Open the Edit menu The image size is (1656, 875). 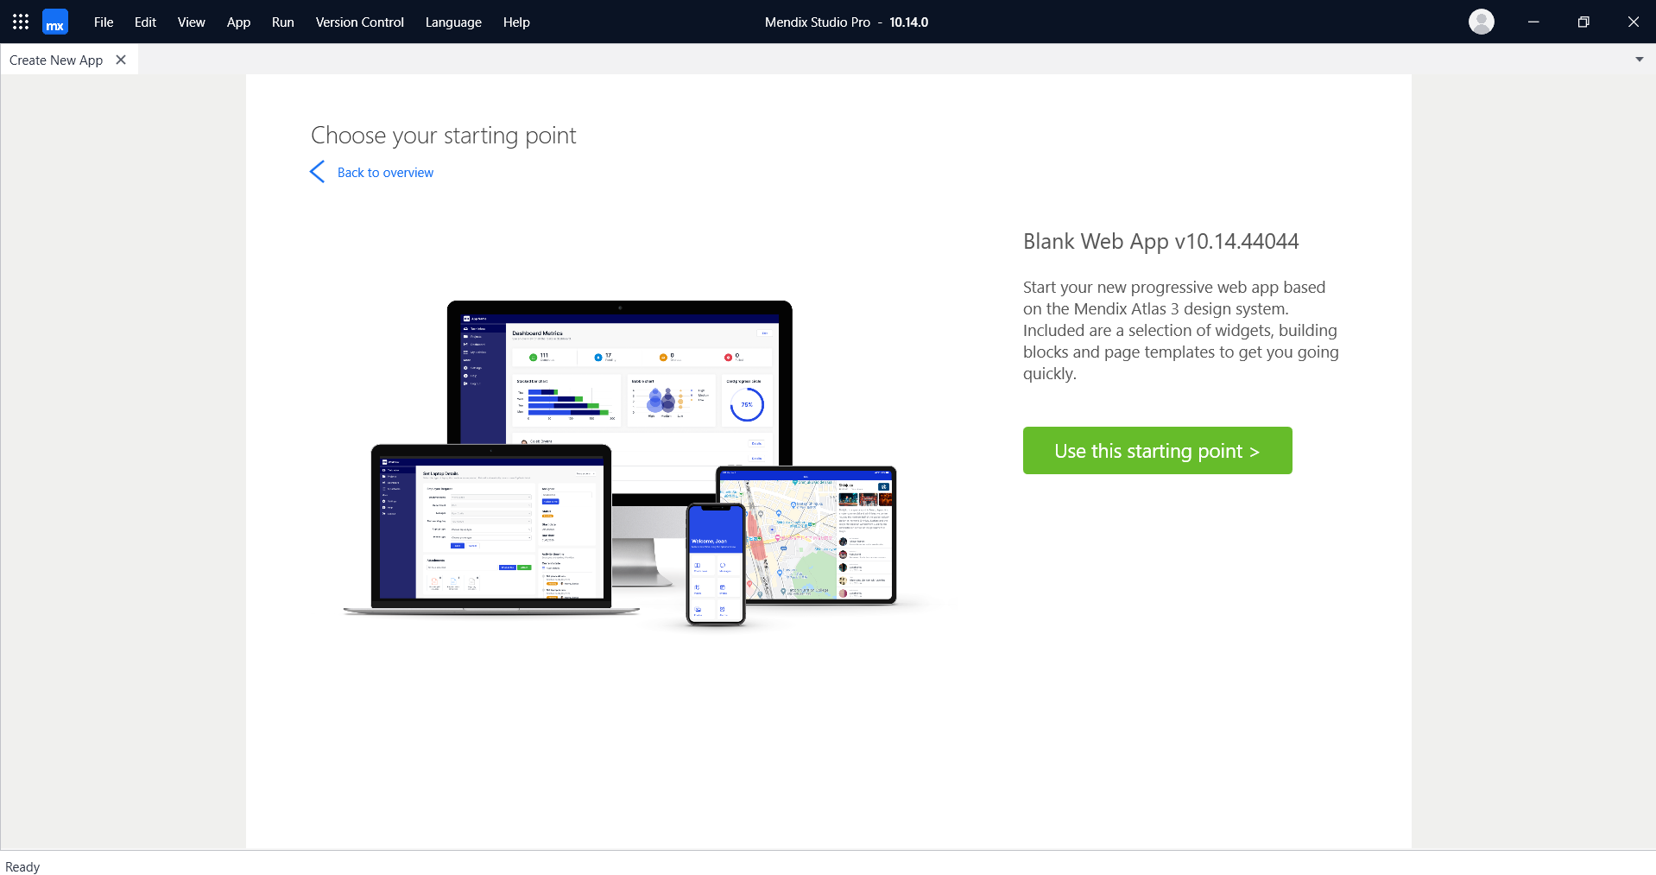point(145,22)
